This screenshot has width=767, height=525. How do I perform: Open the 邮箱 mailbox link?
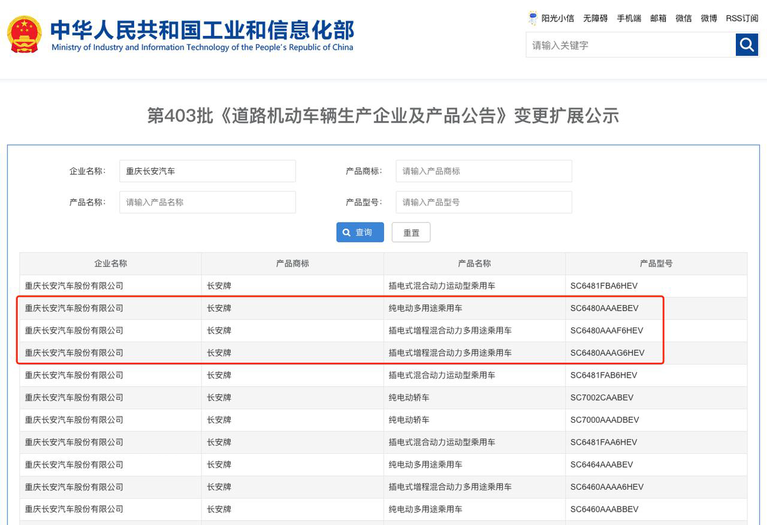[x=659, y=19]
